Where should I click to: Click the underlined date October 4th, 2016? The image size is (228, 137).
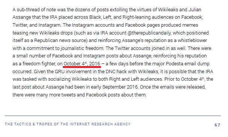[82, 64]
